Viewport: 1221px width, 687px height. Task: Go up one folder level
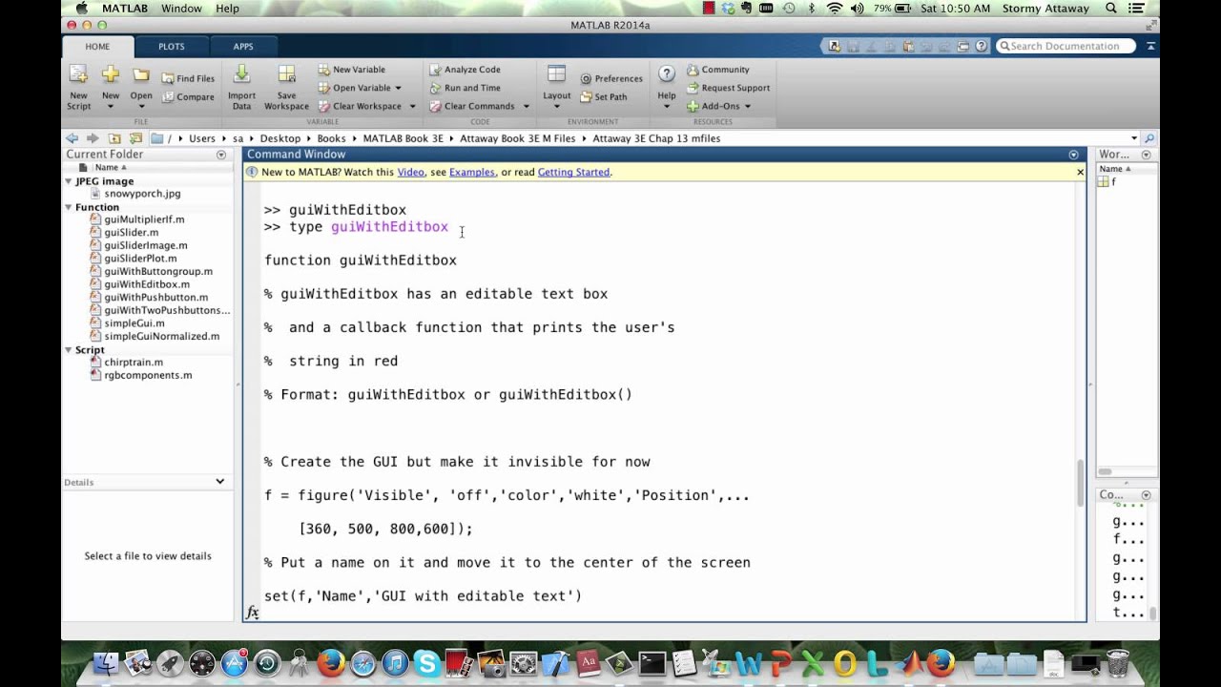114,138
